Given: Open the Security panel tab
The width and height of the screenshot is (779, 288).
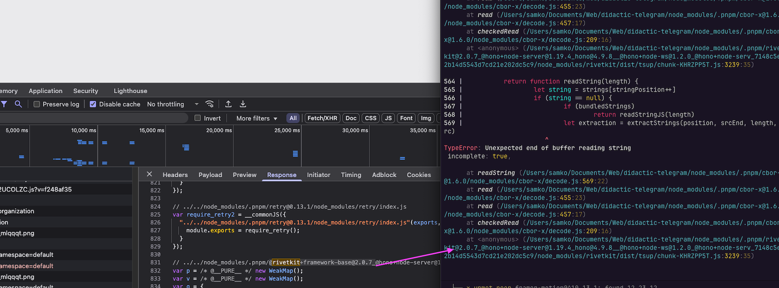Looking at the screenshot, I should click(86, 91).
